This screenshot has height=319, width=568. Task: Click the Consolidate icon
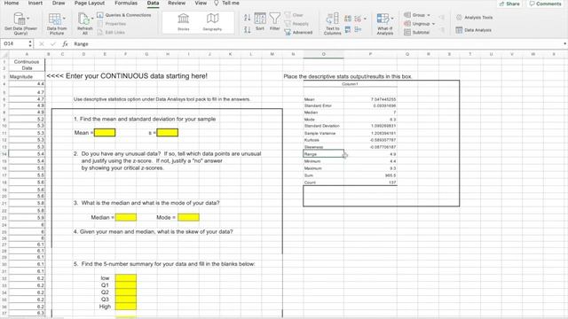point(358,29)
